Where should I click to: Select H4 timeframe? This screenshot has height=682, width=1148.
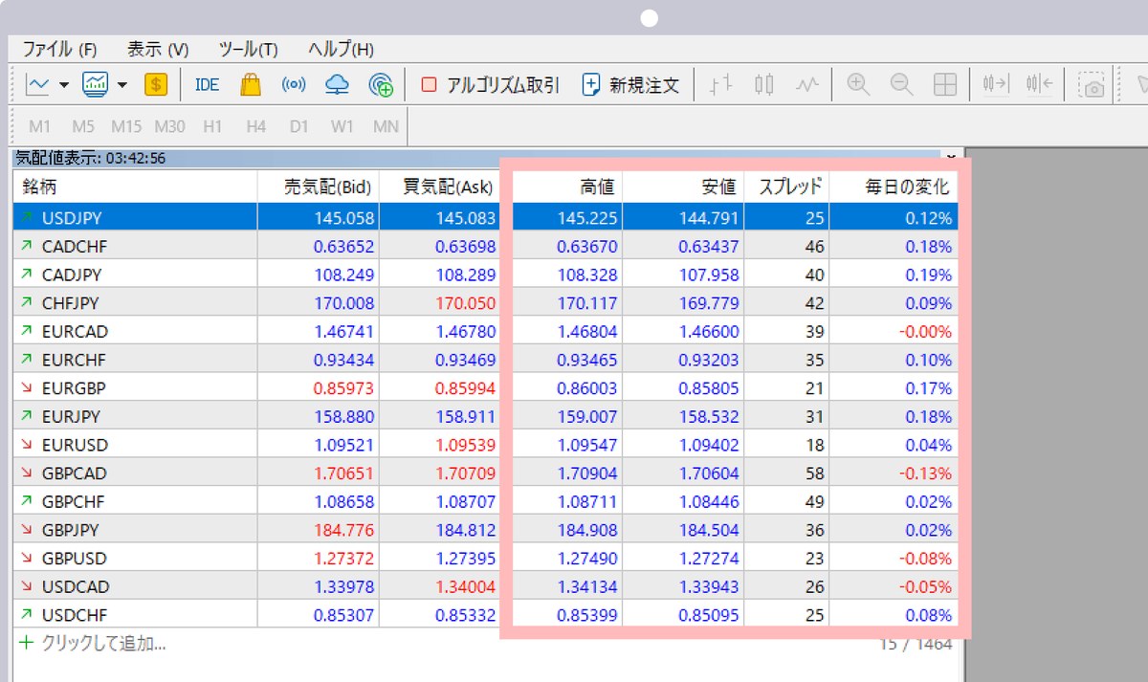(255, 126)
